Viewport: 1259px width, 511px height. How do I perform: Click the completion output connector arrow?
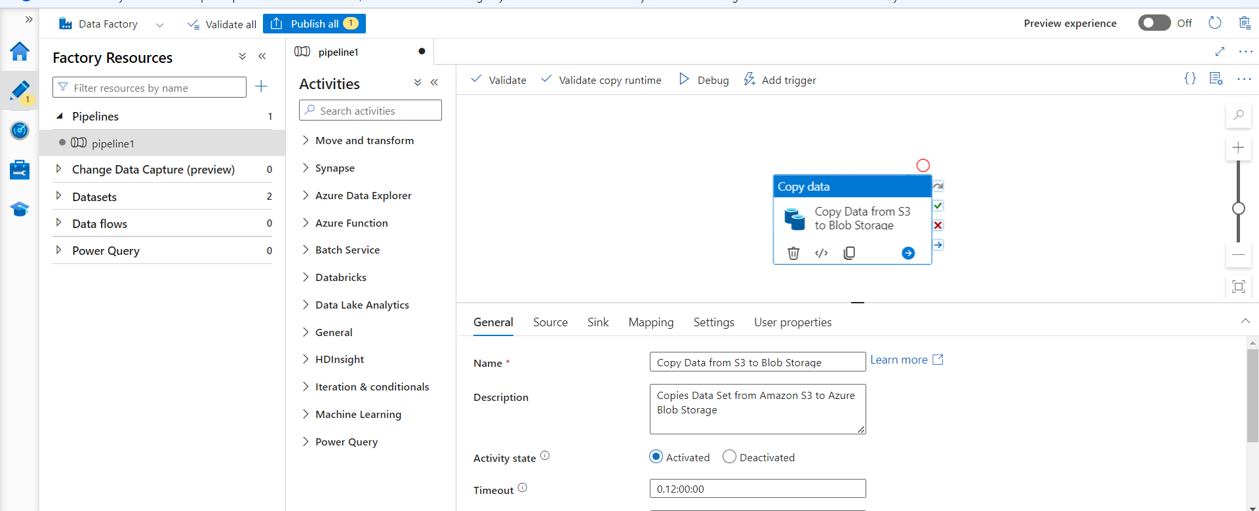938,245
